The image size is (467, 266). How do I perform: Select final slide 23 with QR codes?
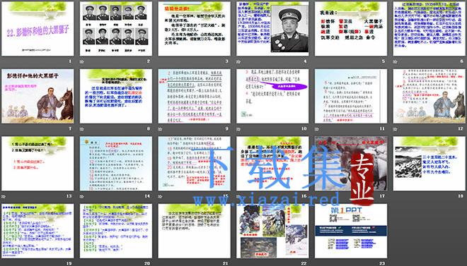pos(351,231)
